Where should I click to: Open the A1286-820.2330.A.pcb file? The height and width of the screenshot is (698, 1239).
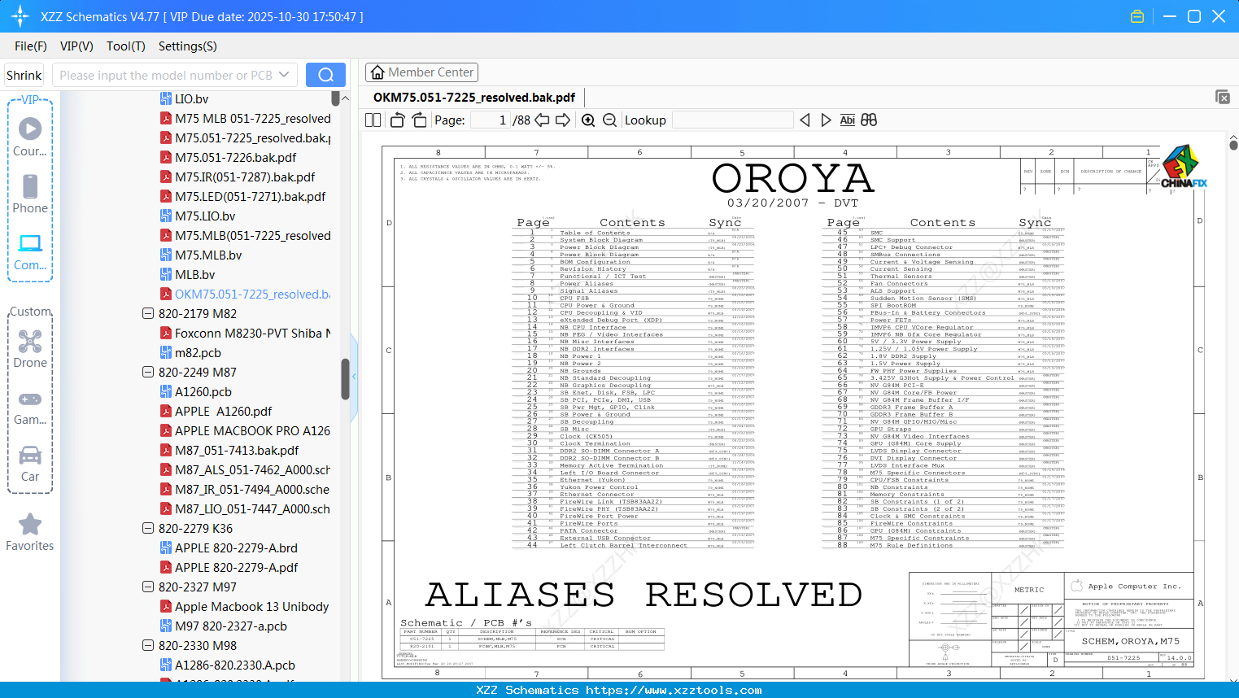(235, 665)
